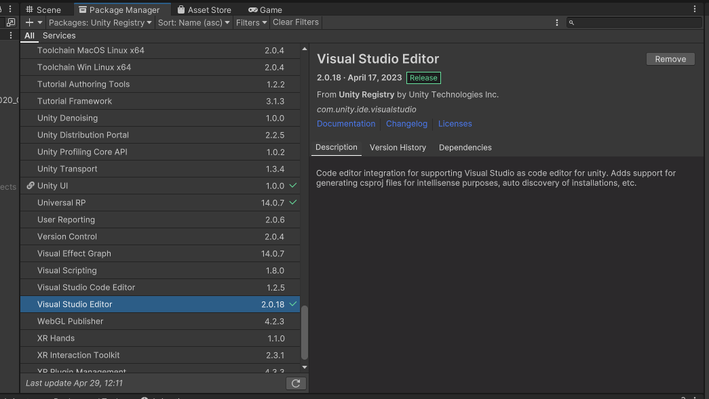Screen dimensions: 709x399
Task: Click the package list vertical scrollbar
Action: click(x=305, y=332)
